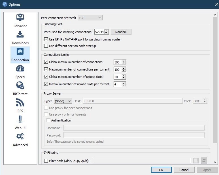Open the BitTorrent globe icon
Screen dimensions: 219x175
click(x=20, y=86)
